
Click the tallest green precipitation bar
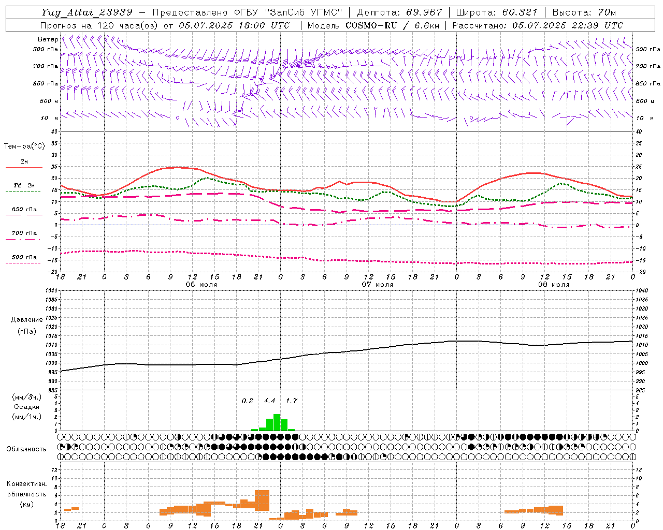(277, 422)
